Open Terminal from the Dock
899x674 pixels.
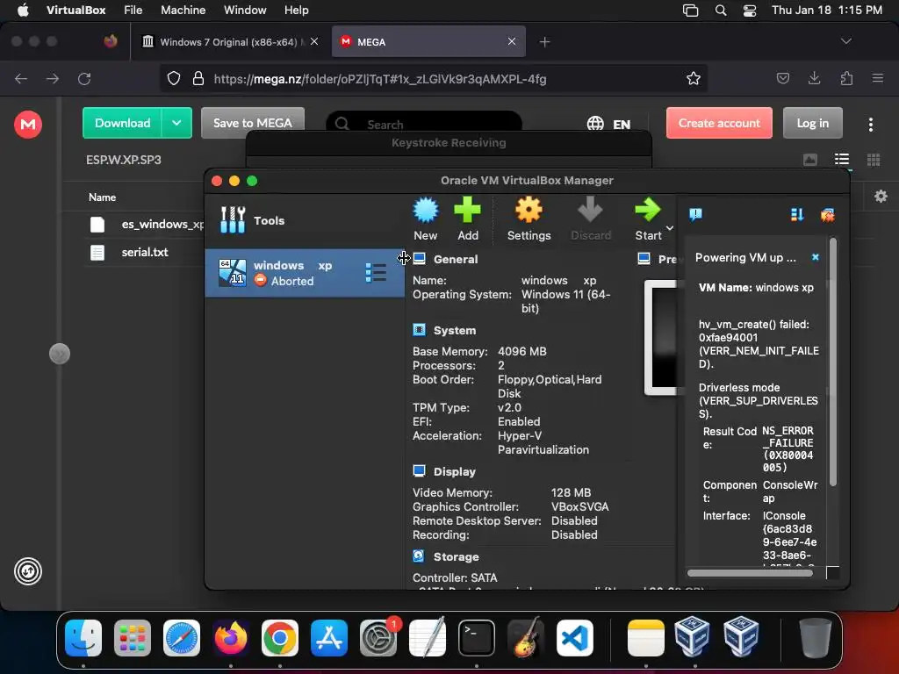click(477, 638)
